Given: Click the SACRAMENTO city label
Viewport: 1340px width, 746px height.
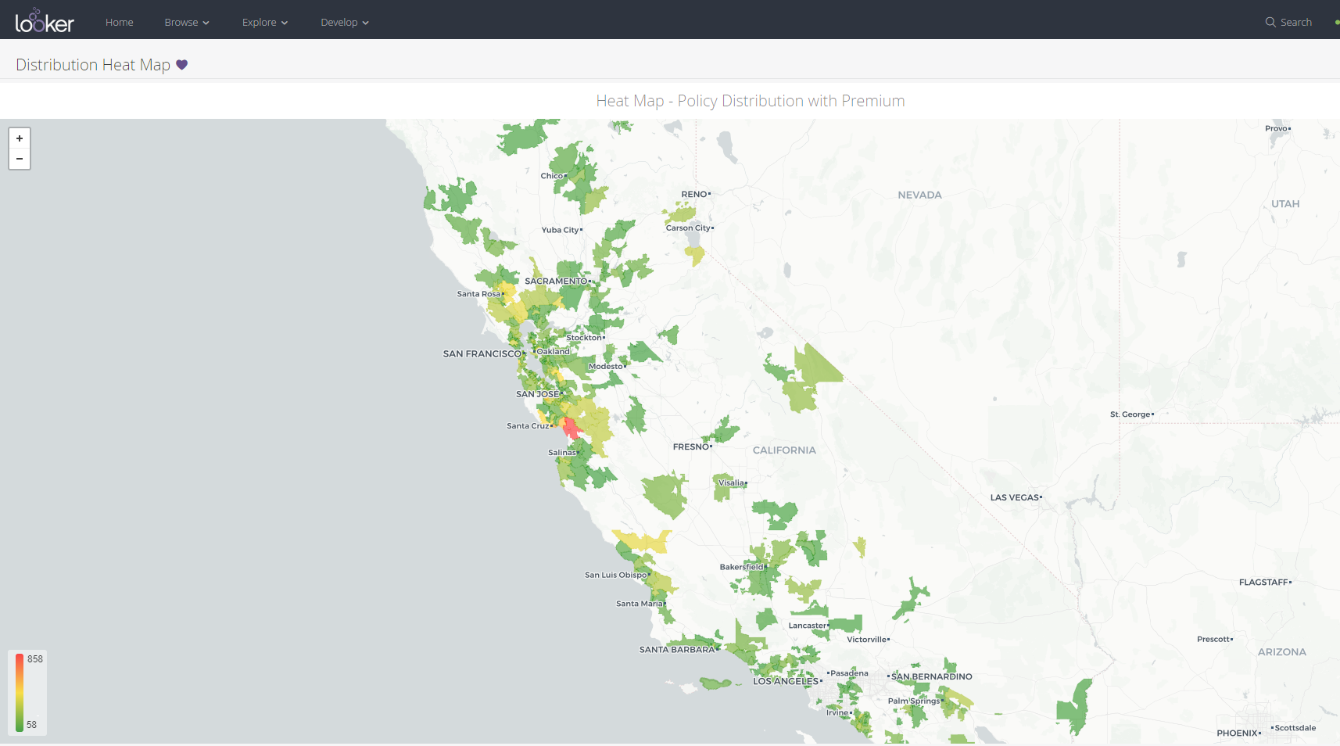Looking at the screenshot, I should tap(556, 281).
